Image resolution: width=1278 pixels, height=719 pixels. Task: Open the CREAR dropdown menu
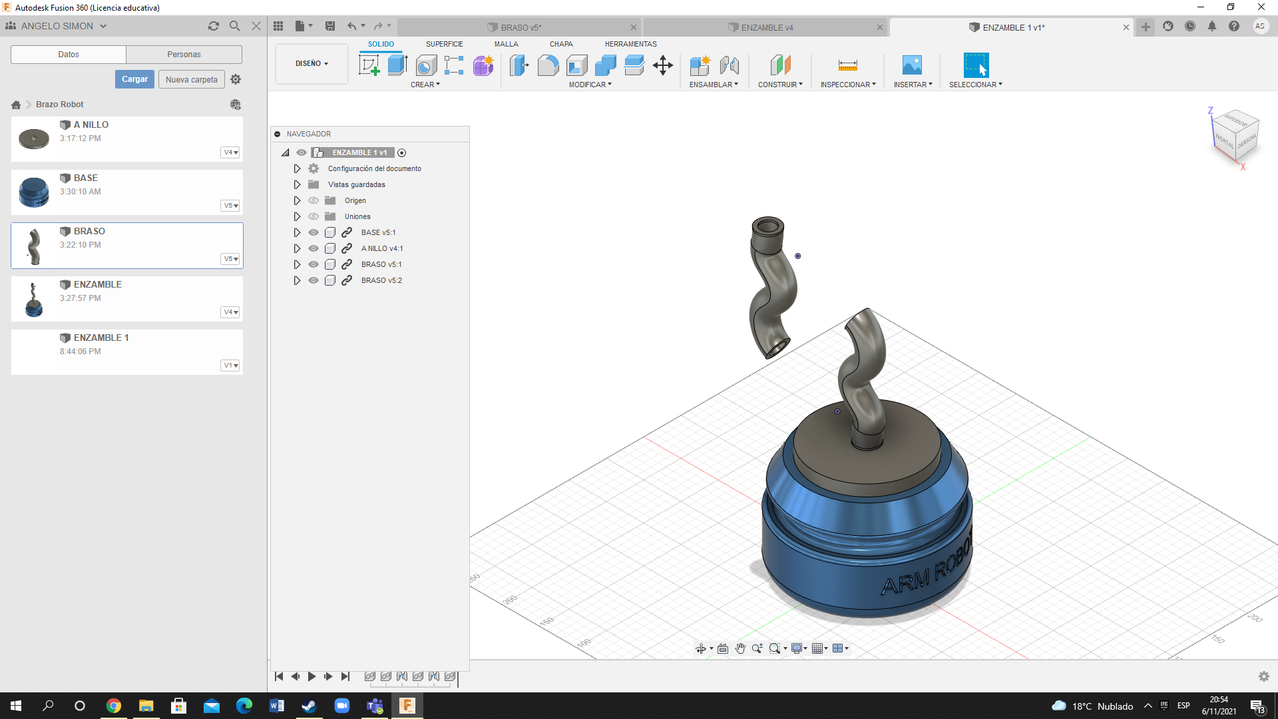coord(425,85)
